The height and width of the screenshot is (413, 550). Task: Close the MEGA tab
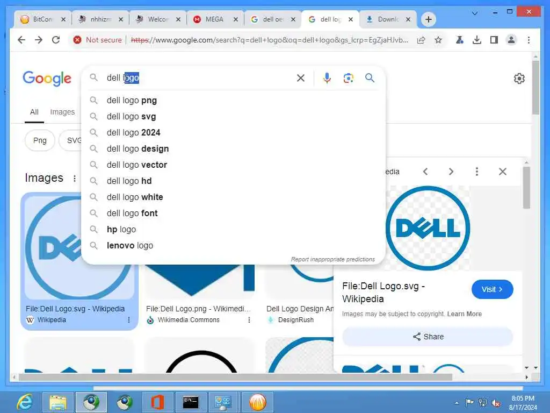236,19
